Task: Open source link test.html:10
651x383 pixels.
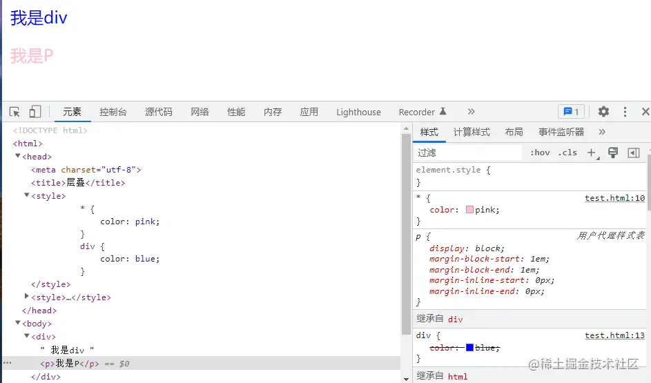Action: (x=614, y=198)
